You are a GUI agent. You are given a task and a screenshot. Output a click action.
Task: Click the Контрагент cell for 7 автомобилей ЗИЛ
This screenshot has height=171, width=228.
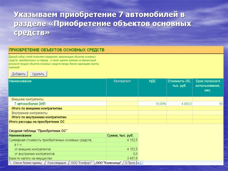pyautogui.click(x=122, y=104)
